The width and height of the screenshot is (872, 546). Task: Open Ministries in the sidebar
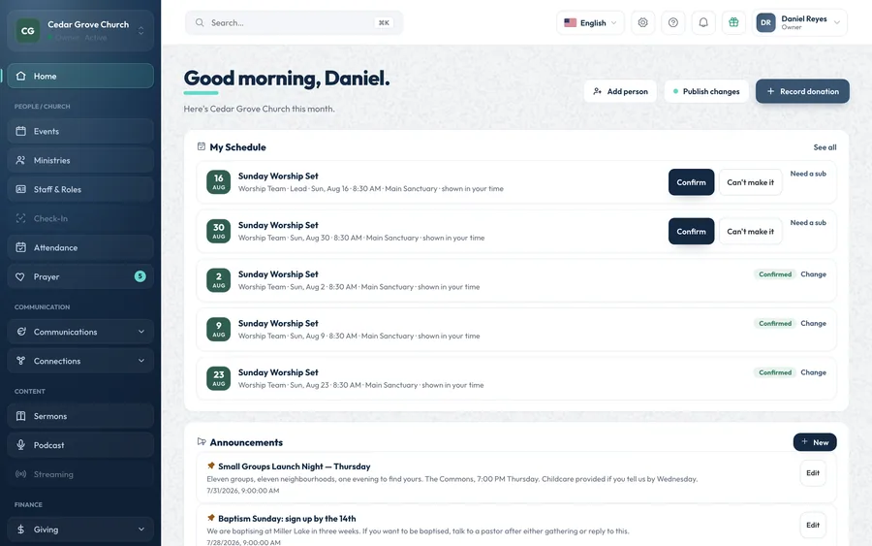click(x=80, y=160)
